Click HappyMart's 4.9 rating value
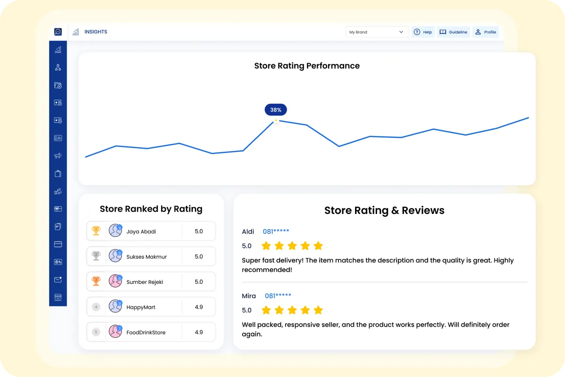 pyautogui.click(x=199, y=307)
